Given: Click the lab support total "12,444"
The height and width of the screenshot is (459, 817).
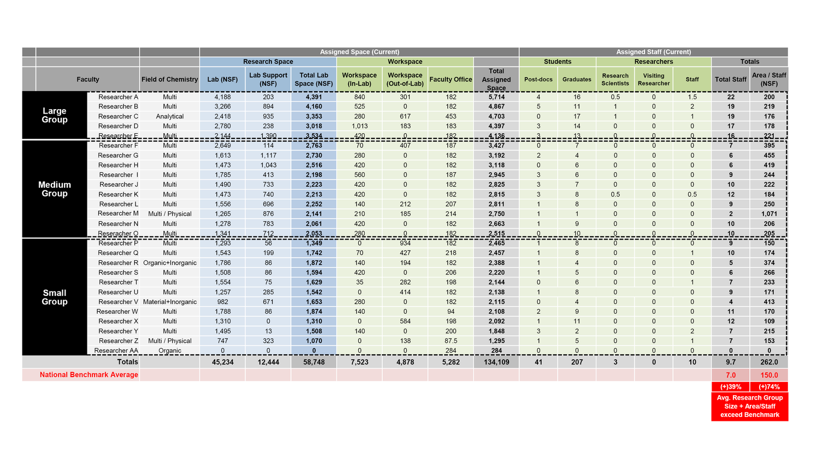Looking at the screenshot, I should [x=268, y=362].
